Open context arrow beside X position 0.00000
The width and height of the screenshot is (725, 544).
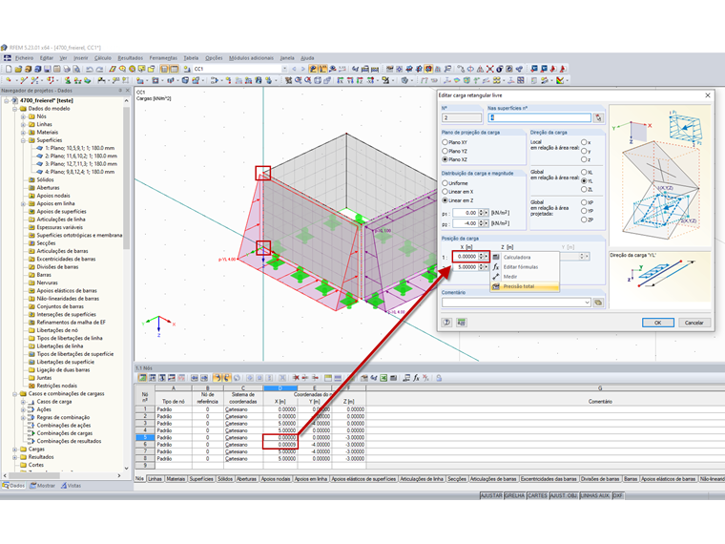pos(486,257)
